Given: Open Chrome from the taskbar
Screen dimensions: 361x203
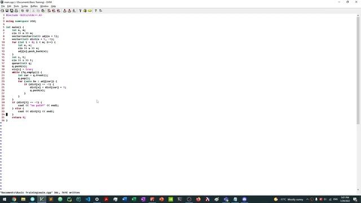Looking at the screenshot, I should point(14,199).
